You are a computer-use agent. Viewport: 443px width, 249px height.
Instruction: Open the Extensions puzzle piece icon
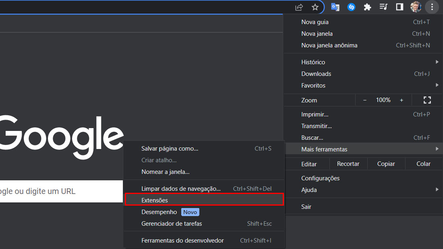pyautogui.click(x=367, y=7)
